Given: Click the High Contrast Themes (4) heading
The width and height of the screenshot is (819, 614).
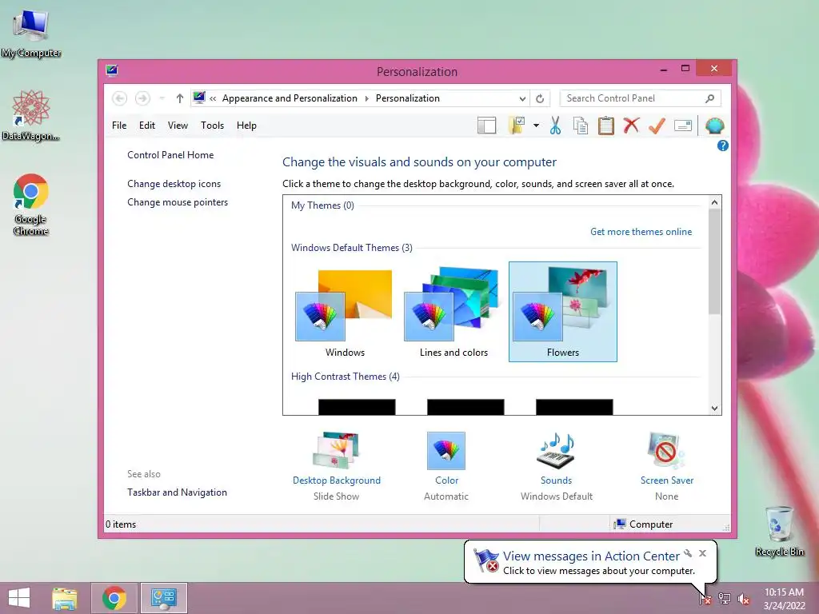Looking at the screenshot, I should (x=346, y=377).
